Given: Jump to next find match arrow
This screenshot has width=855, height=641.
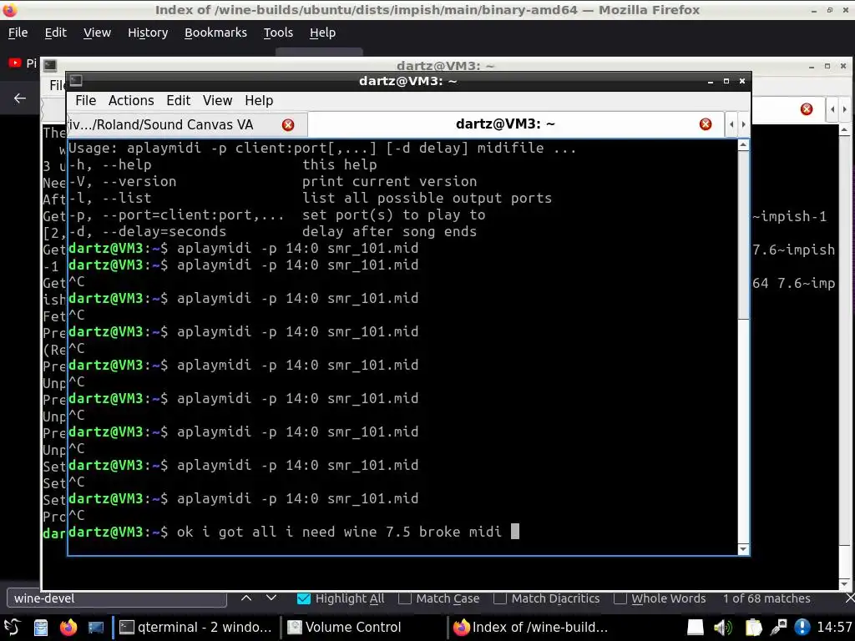Looking at the screenshot, I should 271,598.
